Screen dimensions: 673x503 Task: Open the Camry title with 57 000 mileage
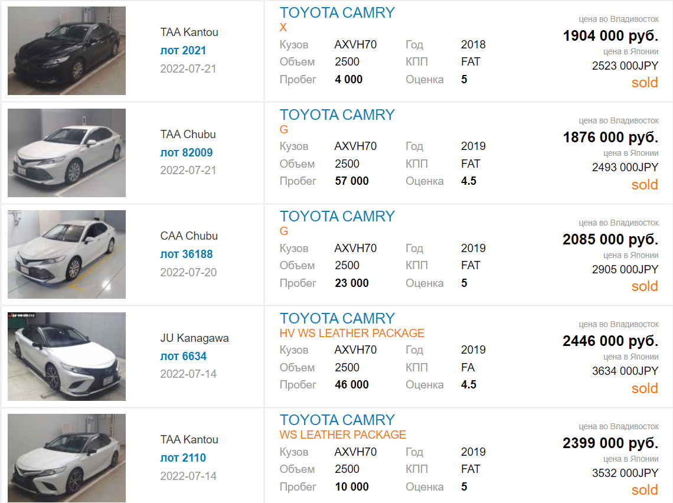(337, 115)
